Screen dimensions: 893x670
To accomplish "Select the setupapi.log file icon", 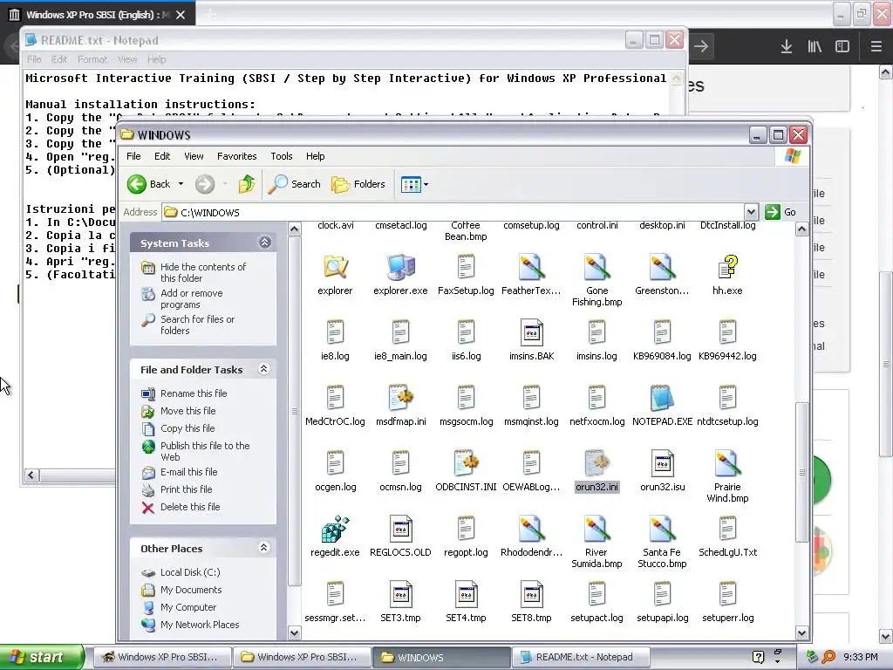I will tap(662, 594).
